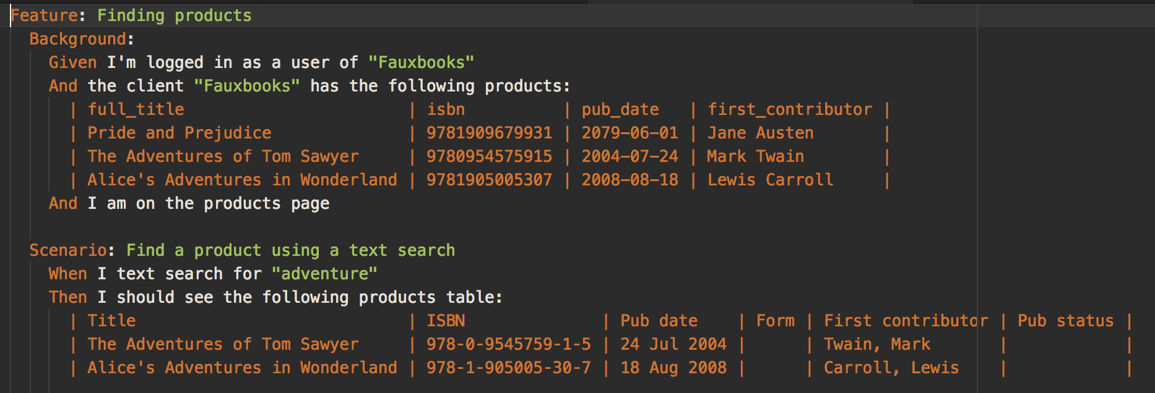Viewport: 1155px width, 393px height.
Task: Click the Lewis Carroll contributor cell
Action: pyautogui.click(x=770, y=180)
